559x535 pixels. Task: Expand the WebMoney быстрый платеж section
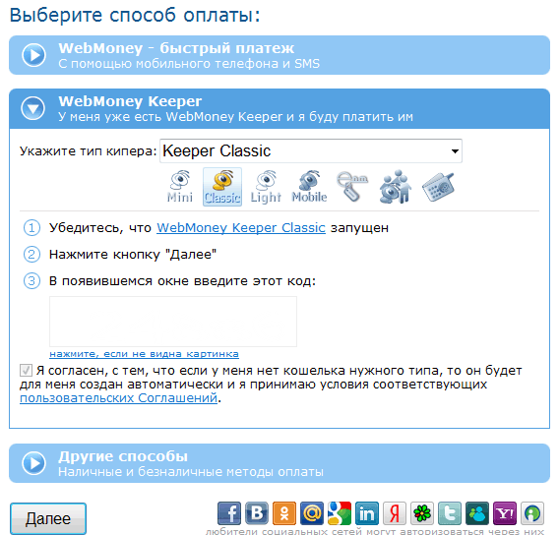click(x=279, y=55)
